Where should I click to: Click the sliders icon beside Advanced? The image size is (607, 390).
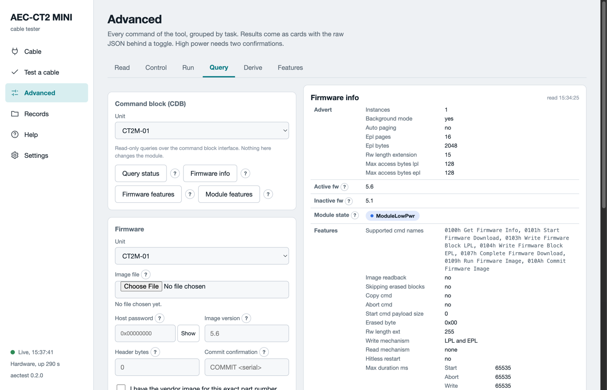click(15, 93)
